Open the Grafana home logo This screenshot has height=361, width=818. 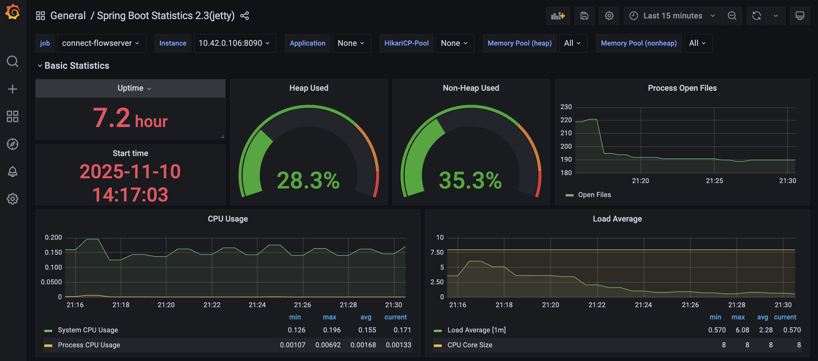pos(13,12)
